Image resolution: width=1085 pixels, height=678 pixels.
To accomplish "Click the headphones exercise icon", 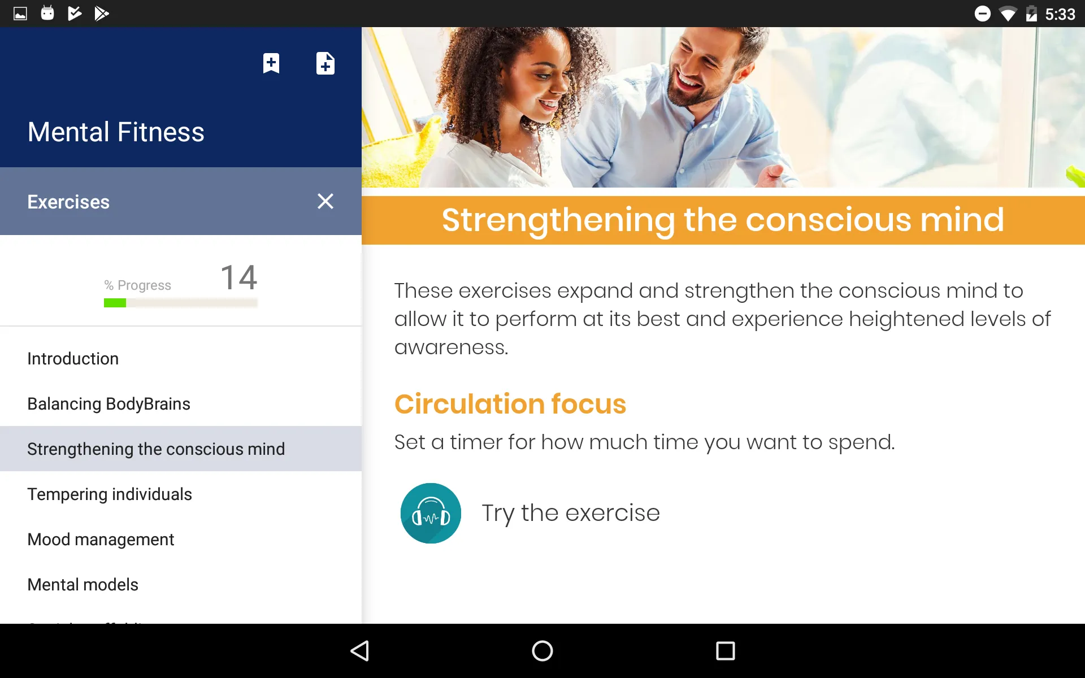I will pyautogui.click(x=431, y=513).
